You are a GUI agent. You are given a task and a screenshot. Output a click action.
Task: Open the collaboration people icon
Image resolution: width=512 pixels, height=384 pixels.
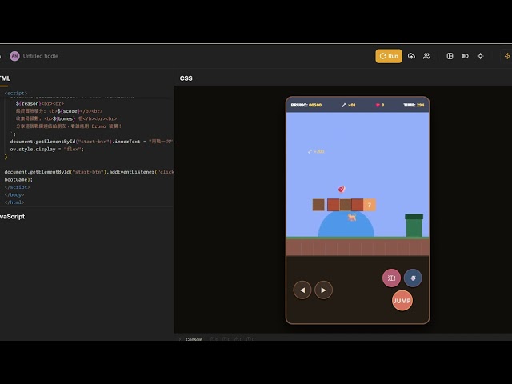tap(426, 56)
